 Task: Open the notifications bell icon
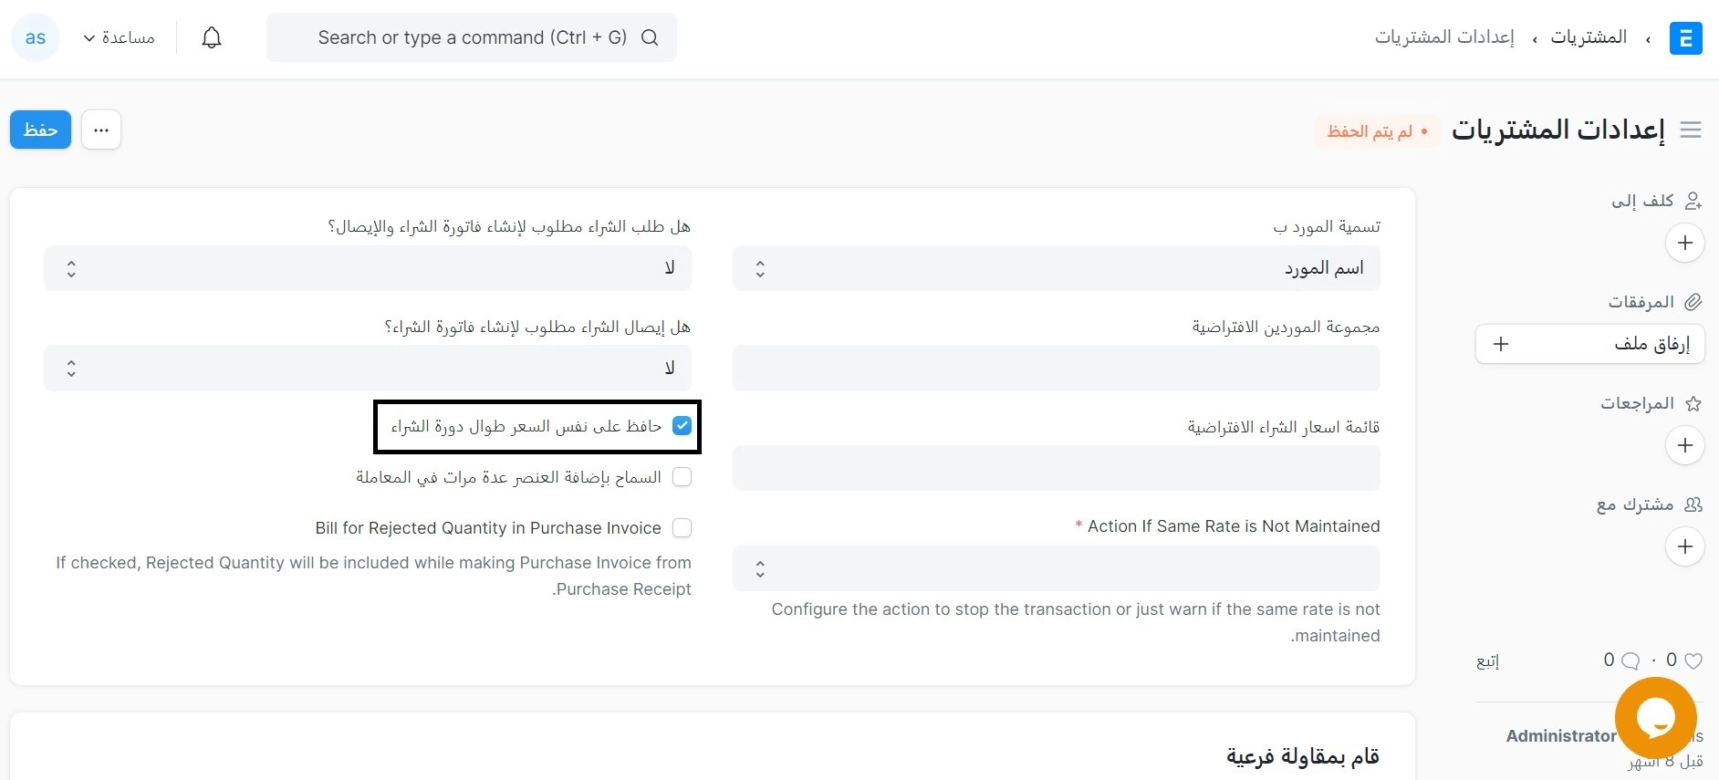click(212, 37)
